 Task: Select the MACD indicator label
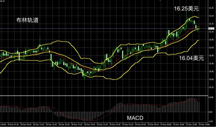coord(133,117)
